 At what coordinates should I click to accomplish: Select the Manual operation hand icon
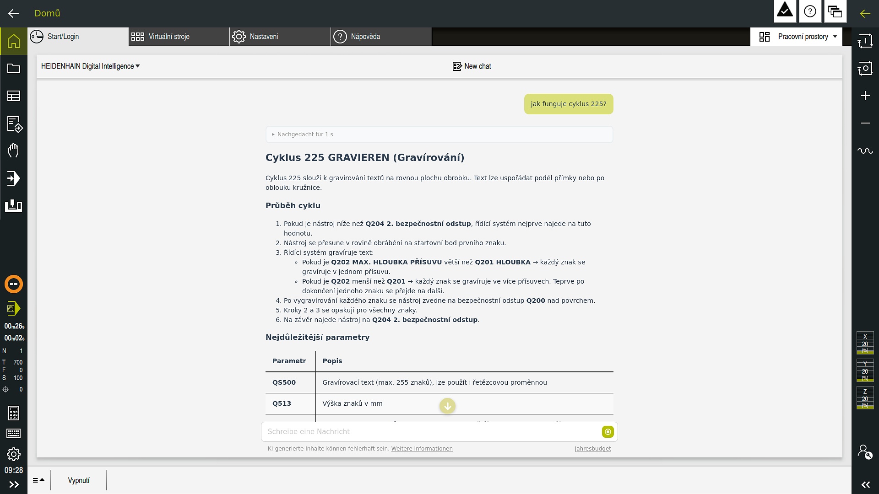14,150
